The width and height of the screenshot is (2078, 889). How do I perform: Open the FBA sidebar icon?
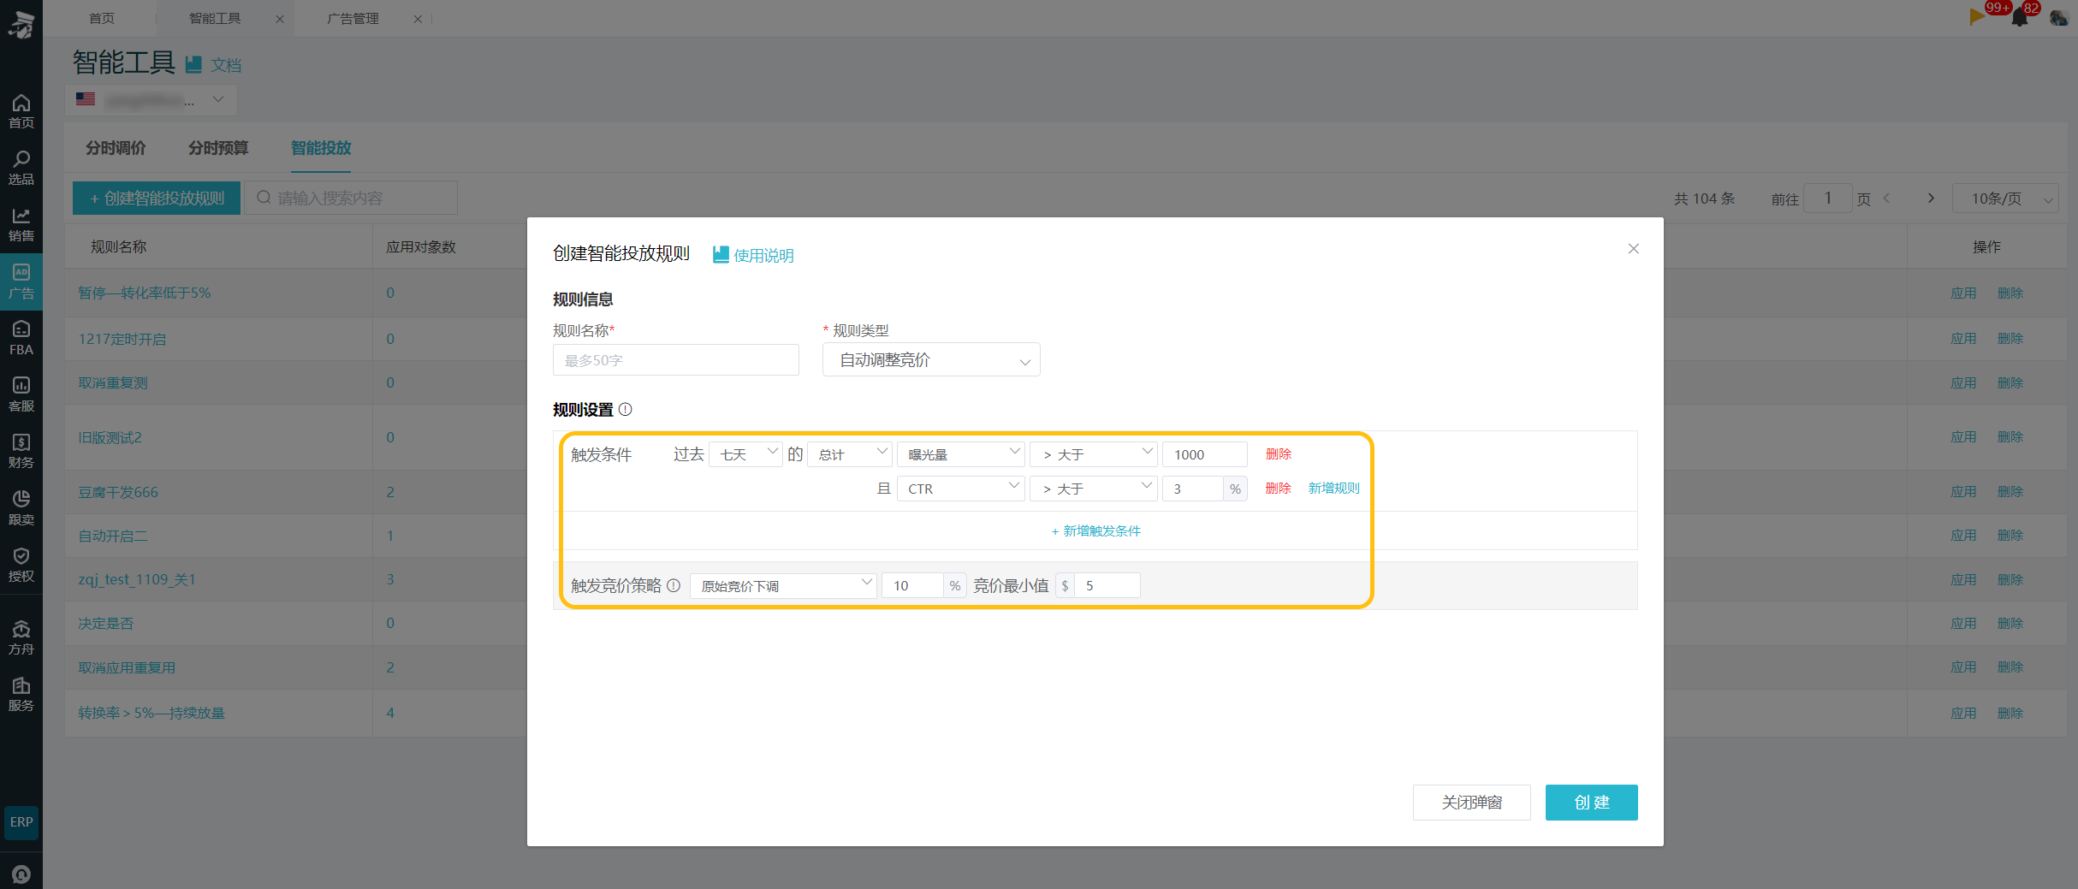21,338
